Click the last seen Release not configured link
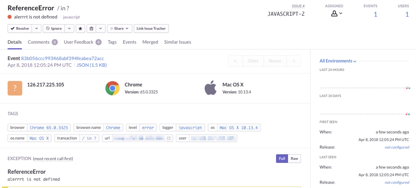The width and height of the screenshot is (416, 188). click(x=396, y=182)
